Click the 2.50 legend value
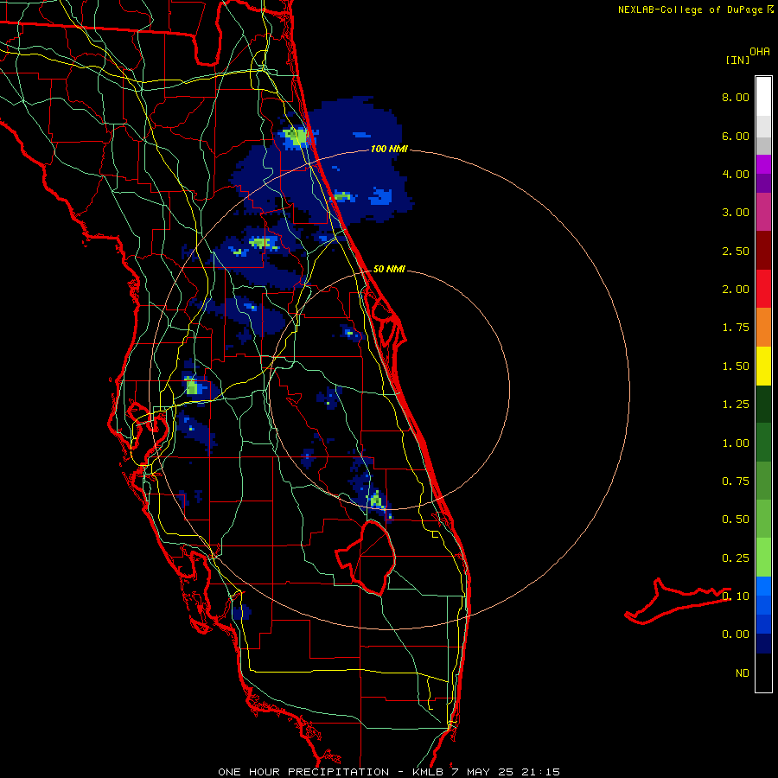 tap(736, 251)
